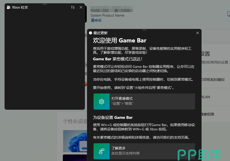This screenshot has width=230, height=161.
Task: Click the info icon next to 最近更新
Action: [x=90, y=33]
